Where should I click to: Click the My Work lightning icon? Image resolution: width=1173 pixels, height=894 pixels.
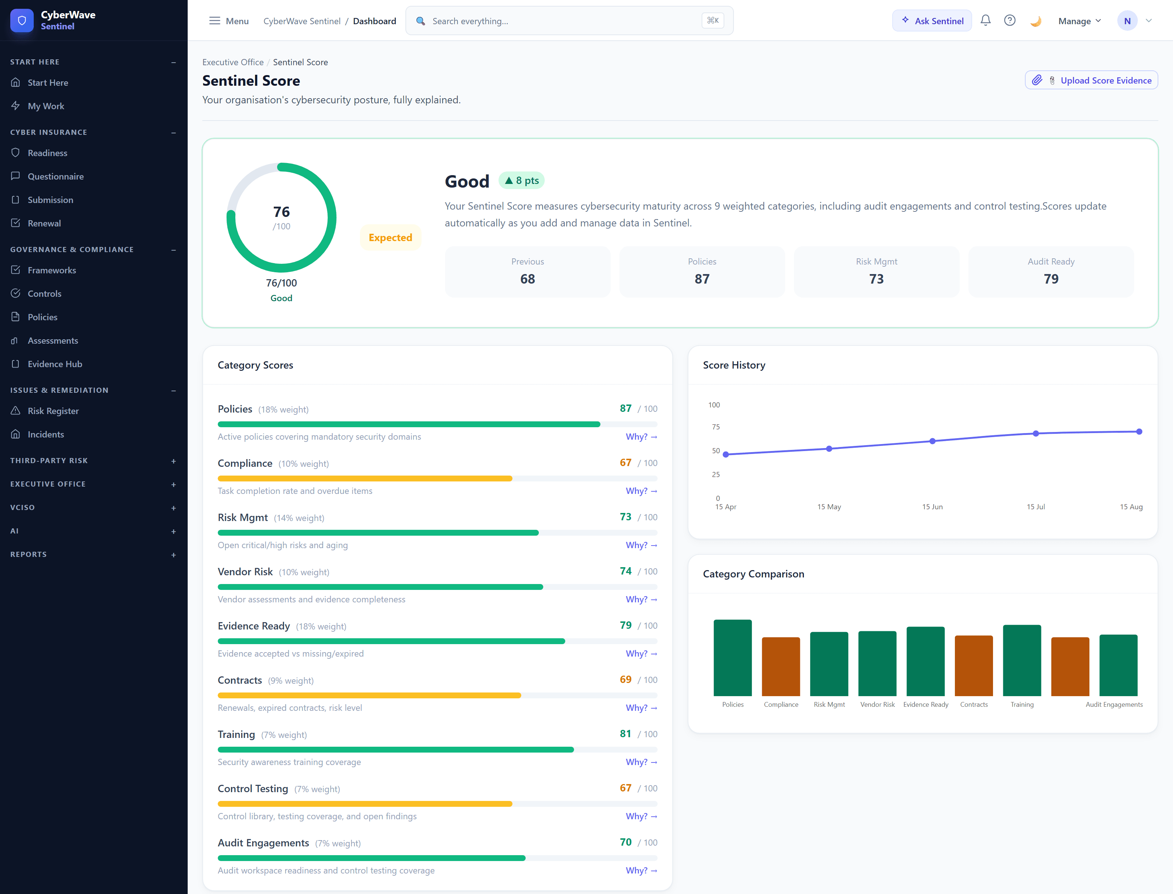point(15,106)
